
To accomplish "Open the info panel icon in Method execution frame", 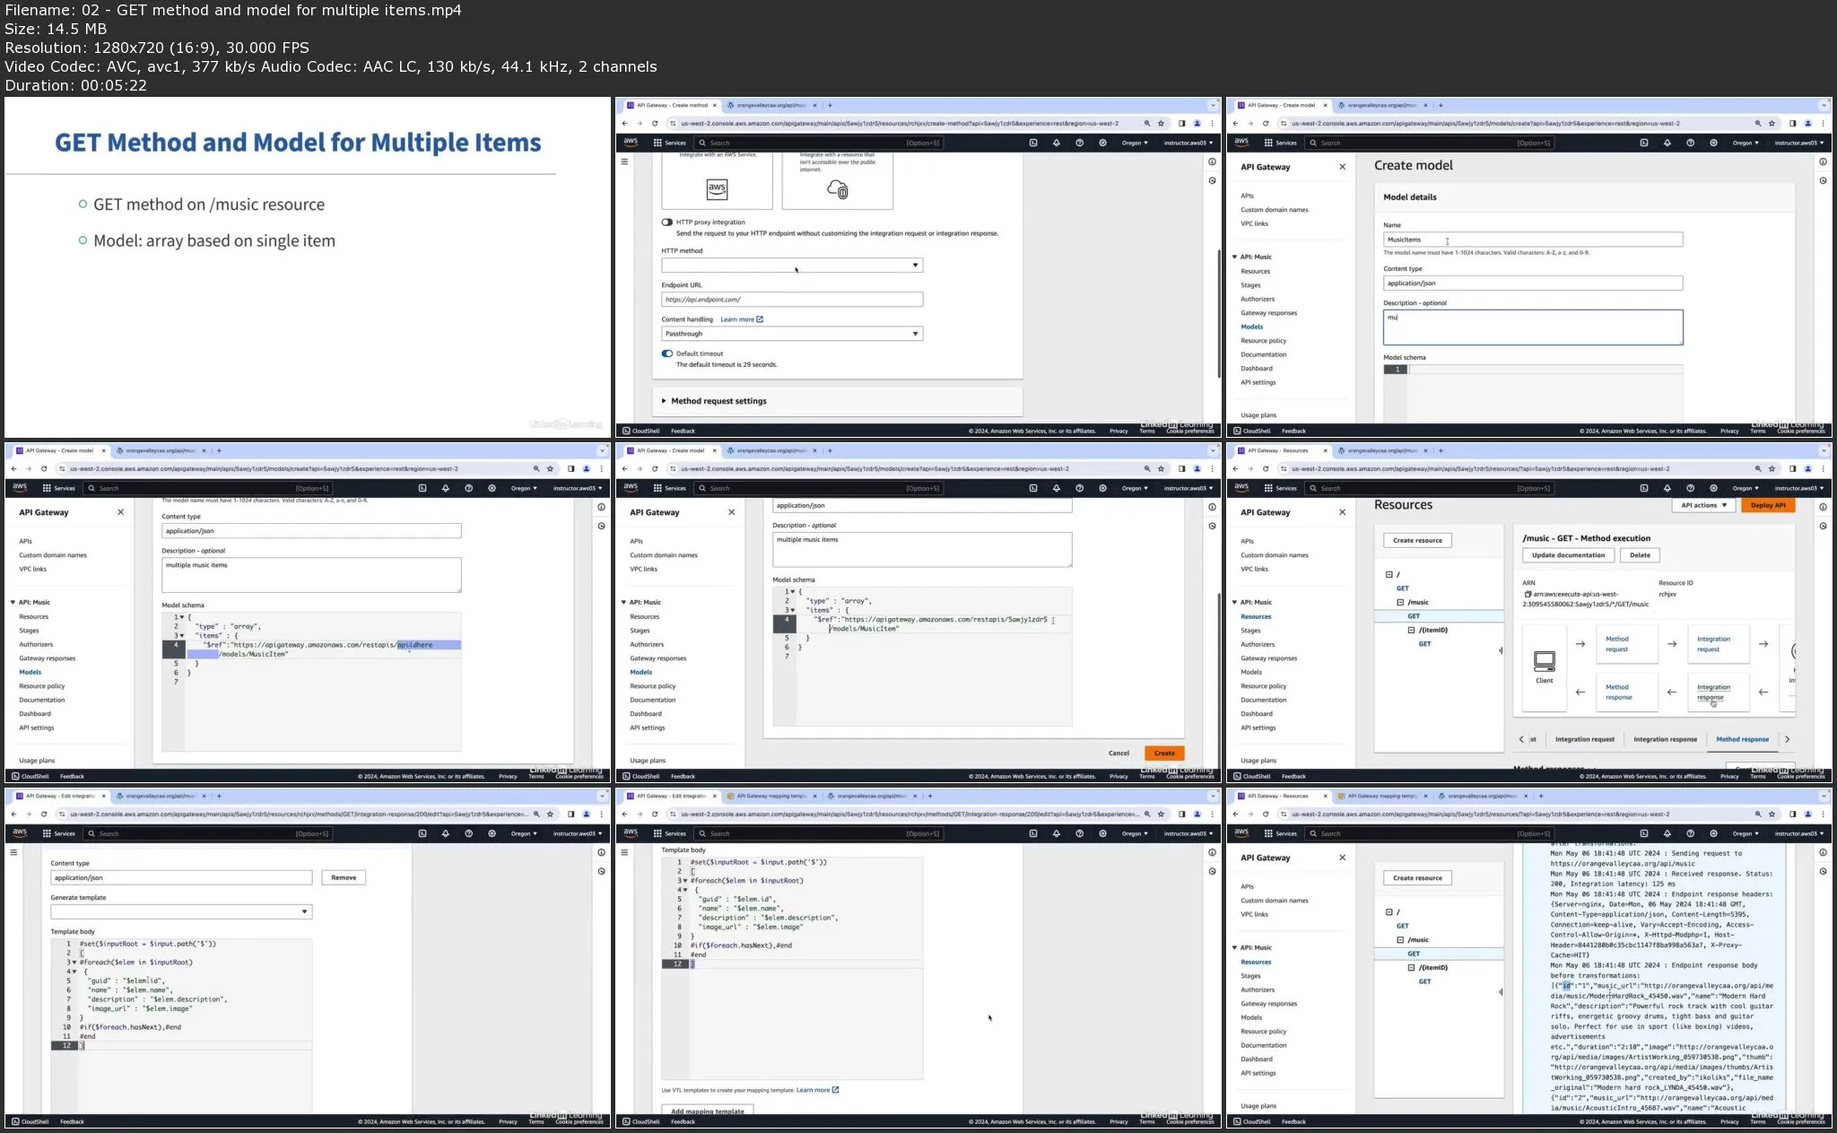I will (1824, 508).
